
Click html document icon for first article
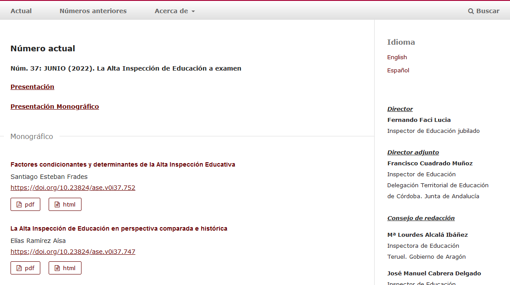click(57, 204)
